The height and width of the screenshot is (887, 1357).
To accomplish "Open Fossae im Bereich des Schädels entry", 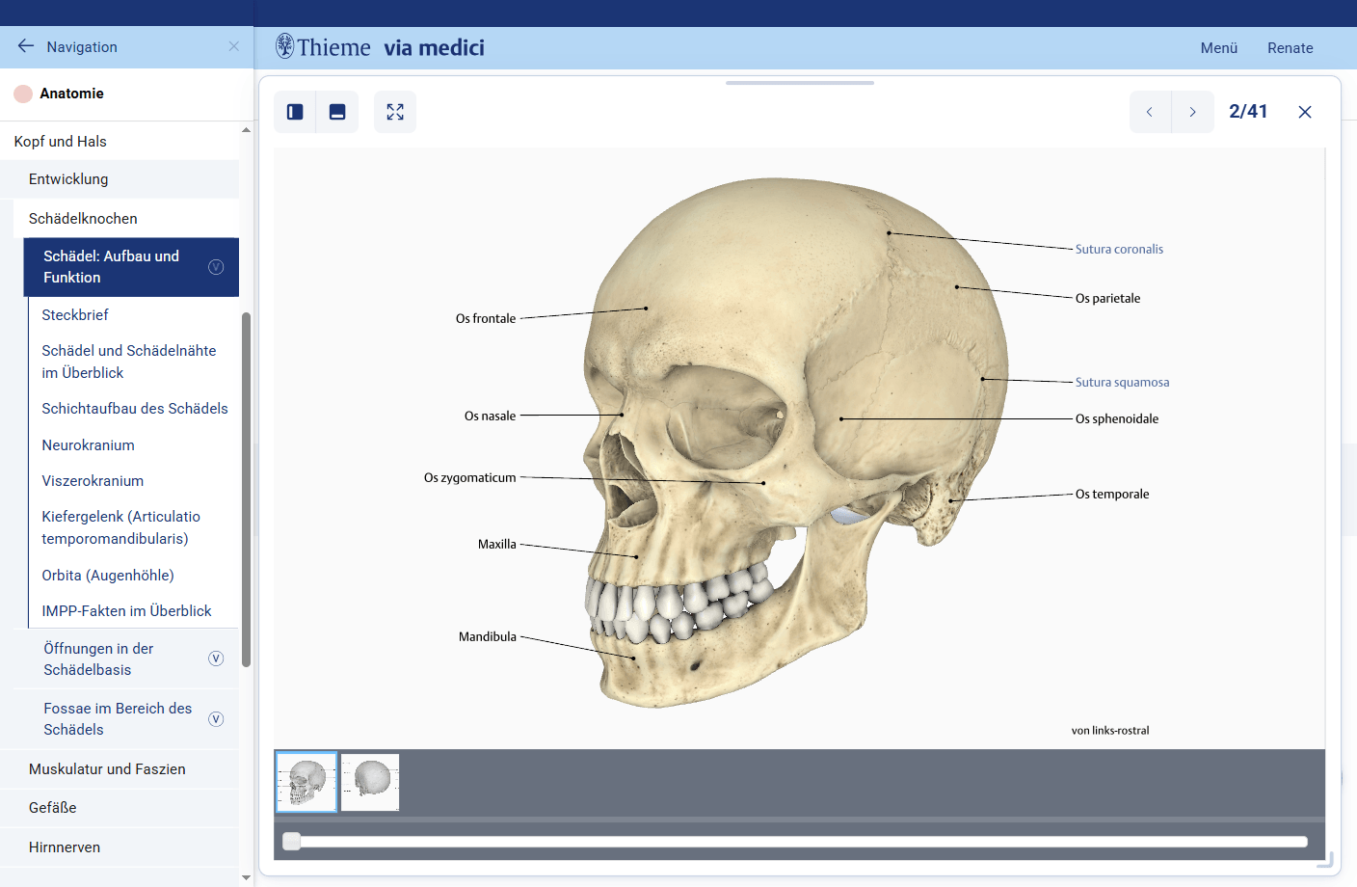I will point(118,719).
